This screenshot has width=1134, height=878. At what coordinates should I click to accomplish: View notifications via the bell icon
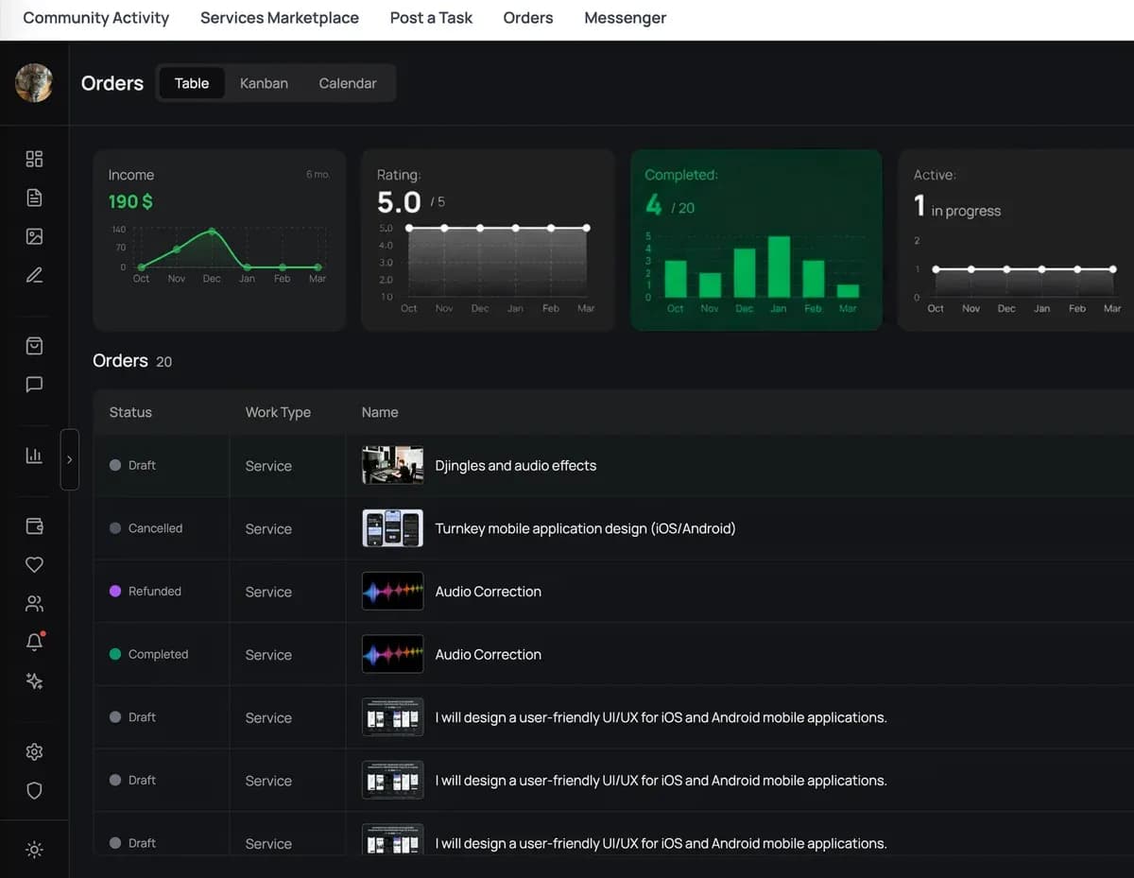tap(34, 642)
